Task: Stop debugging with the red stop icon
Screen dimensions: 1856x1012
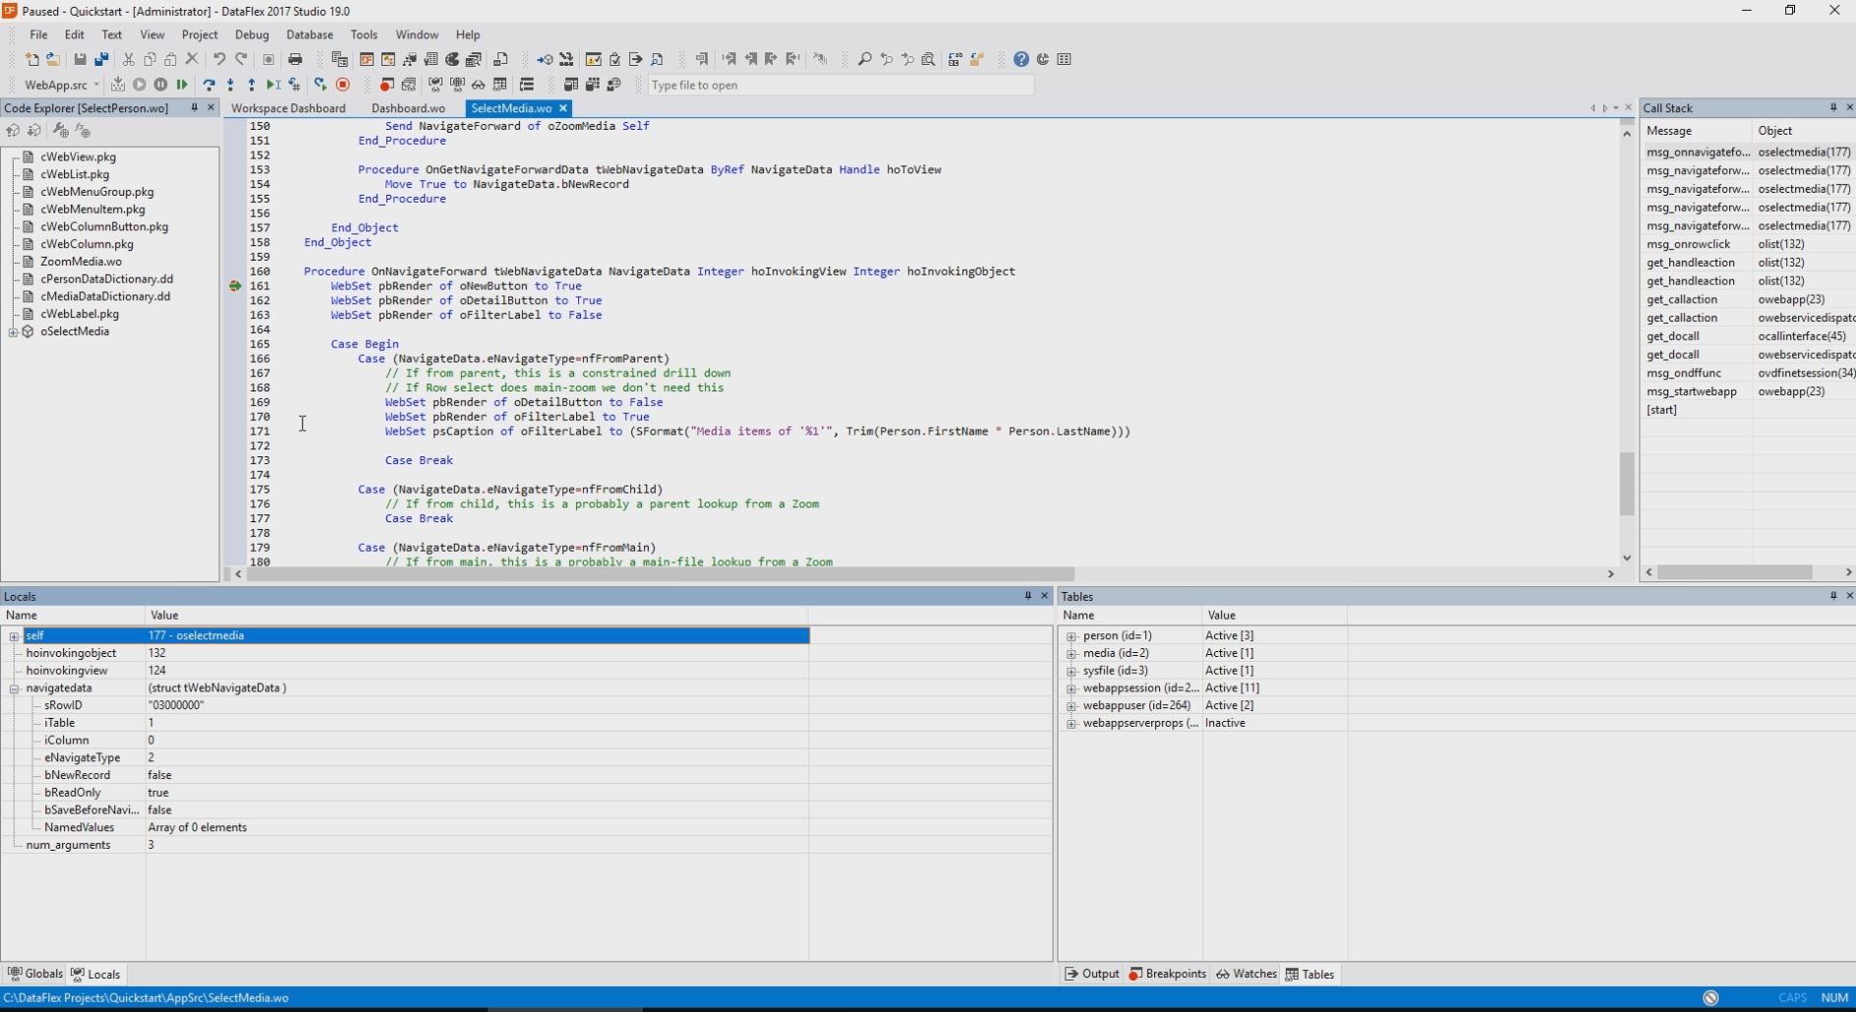Action: click(343, 86)
